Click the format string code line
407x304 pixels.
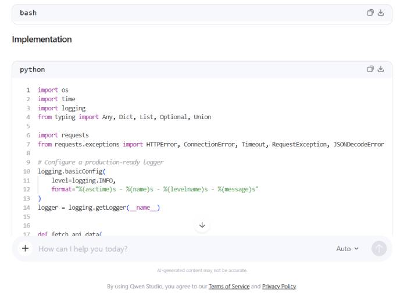(155, 189)
